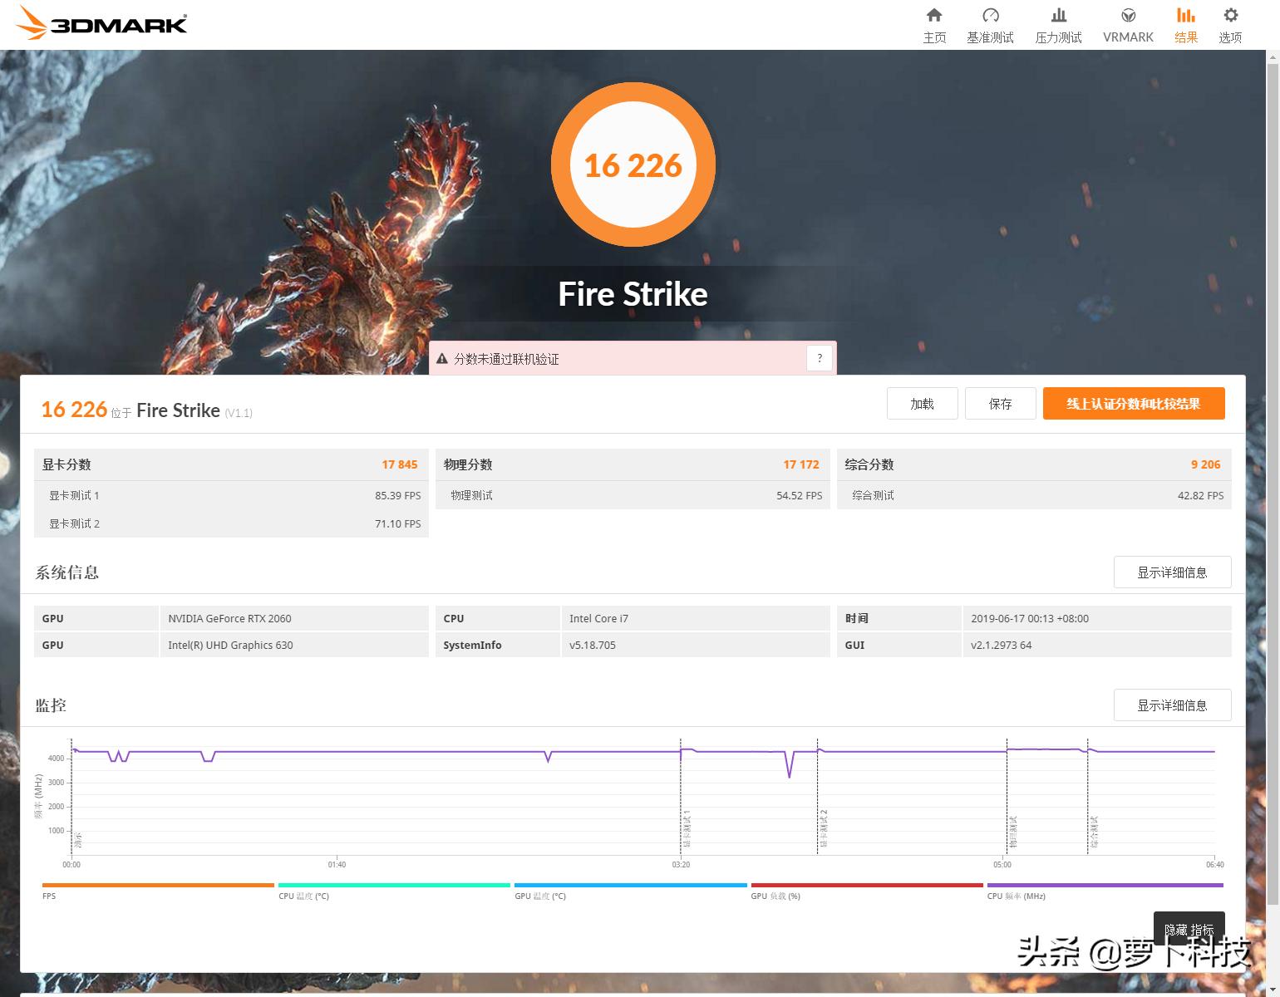The width and height of the screenshot is (1280, 997).
Task: Click the 显卡测试 2 result 71.10 FPS
Action: 398,523
